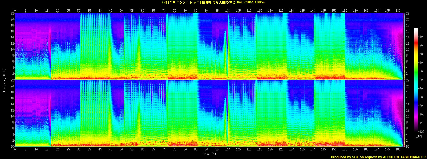Select the 125 second mark on the top time axis
The image size is (427, 159).
[x=281, y=10]
